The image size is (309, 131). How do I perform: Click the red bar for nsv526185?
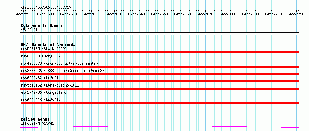(x=160, y=52)
